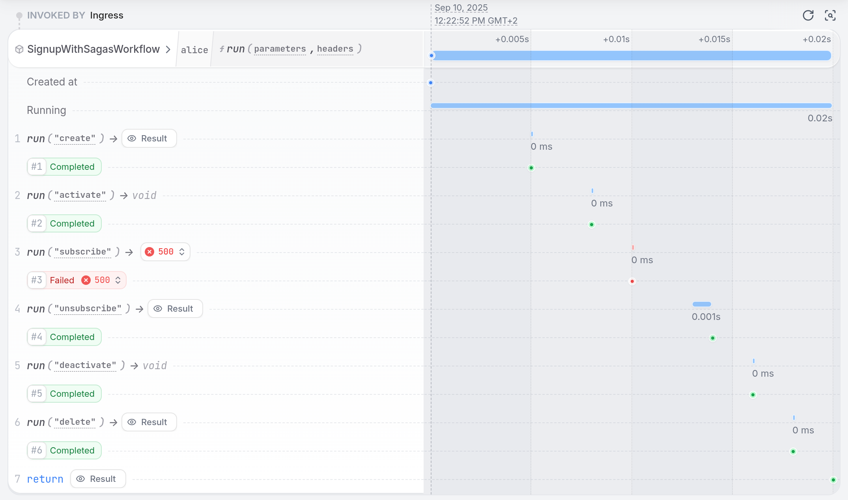Click the red failed dot on the timeline
Viewport: 848px width, 500px height.
tap(632, 281)
